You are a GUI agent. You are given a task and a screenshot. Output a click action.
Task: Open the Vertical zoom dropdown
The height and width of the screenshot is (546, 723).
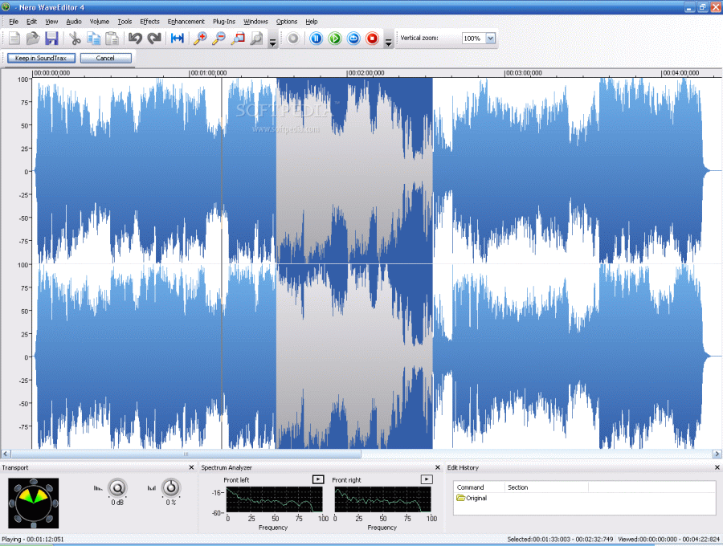pyautogui.click(x=491, y=39)
